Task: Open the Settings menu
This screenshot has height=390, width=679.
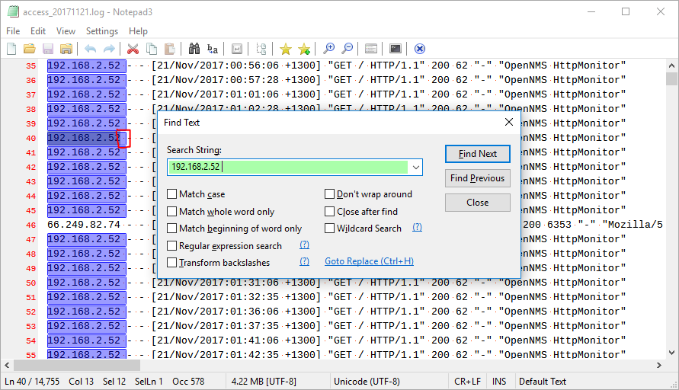Action: pos(102,31)
